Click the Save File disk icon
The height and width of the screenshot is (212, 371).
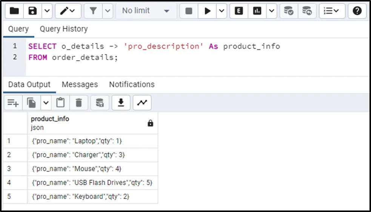(x=32, y=11)
